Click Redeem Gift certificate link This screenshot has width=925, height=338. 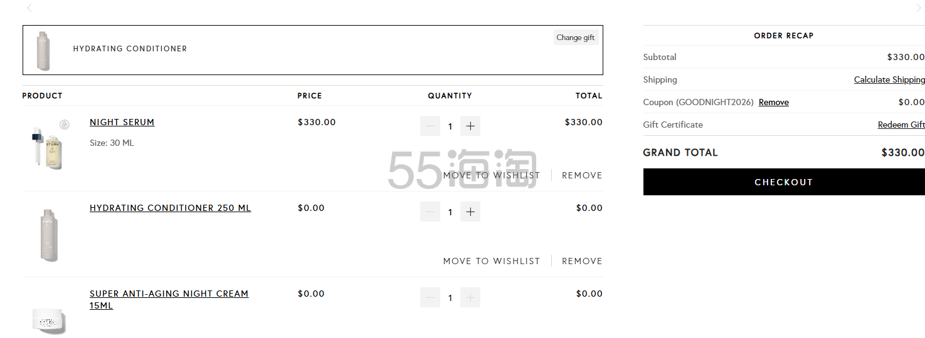click(x=901, y=125)
